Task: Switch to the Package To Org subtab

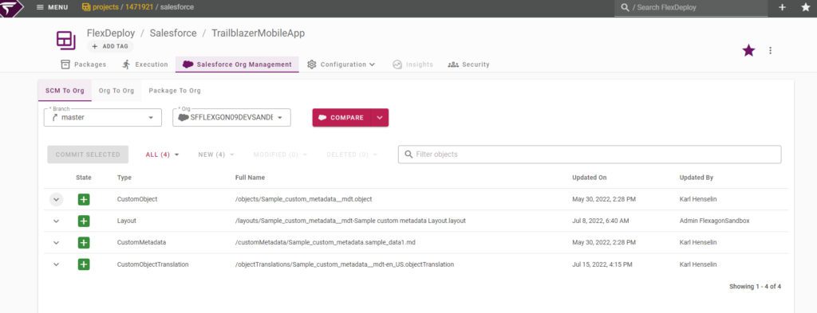Action: point(175,91)
